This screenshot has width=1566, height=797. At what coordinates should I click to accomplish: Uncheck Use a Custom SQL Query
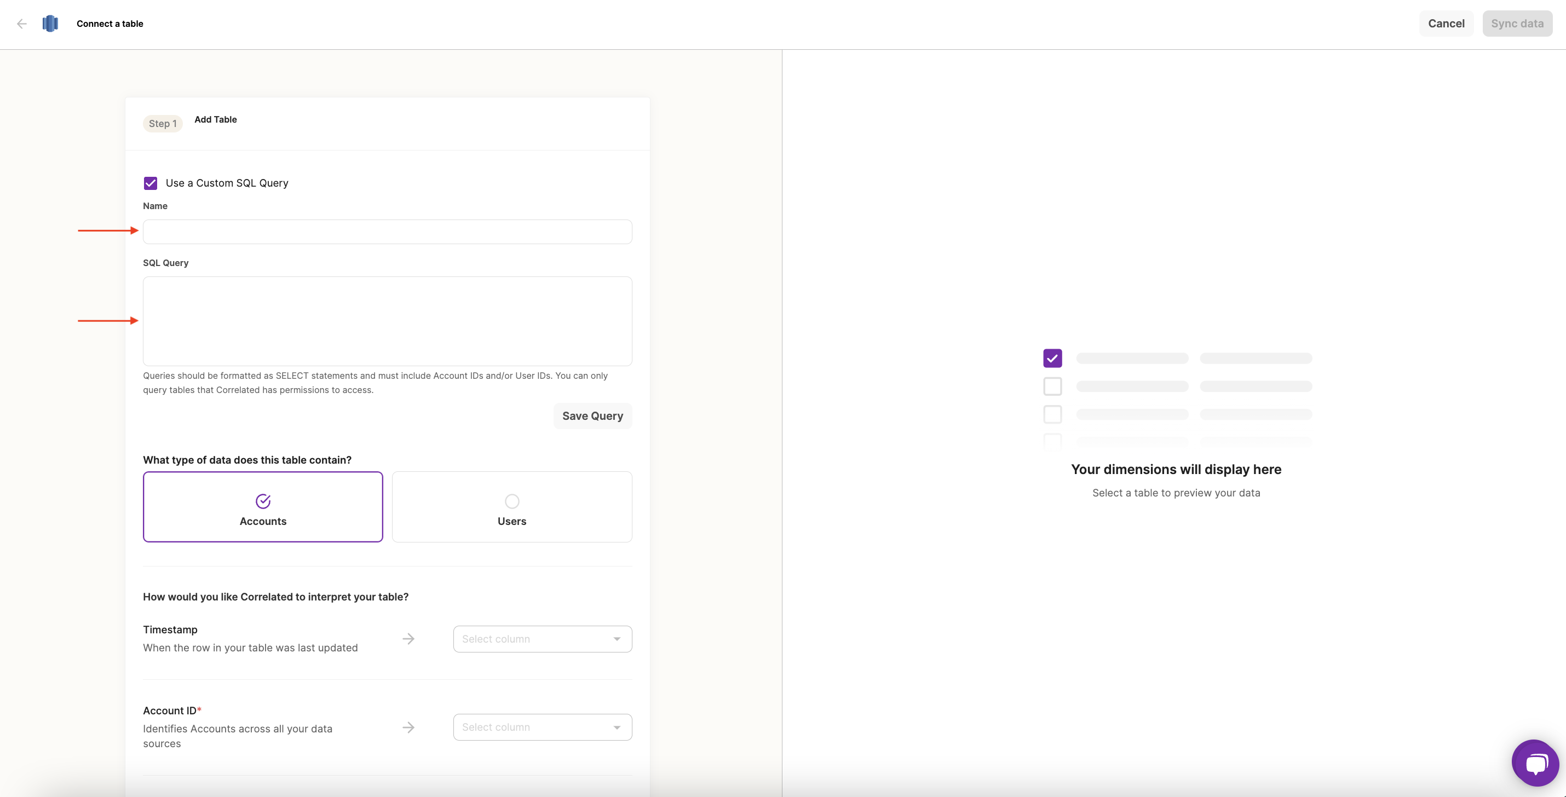coord(150,183)
